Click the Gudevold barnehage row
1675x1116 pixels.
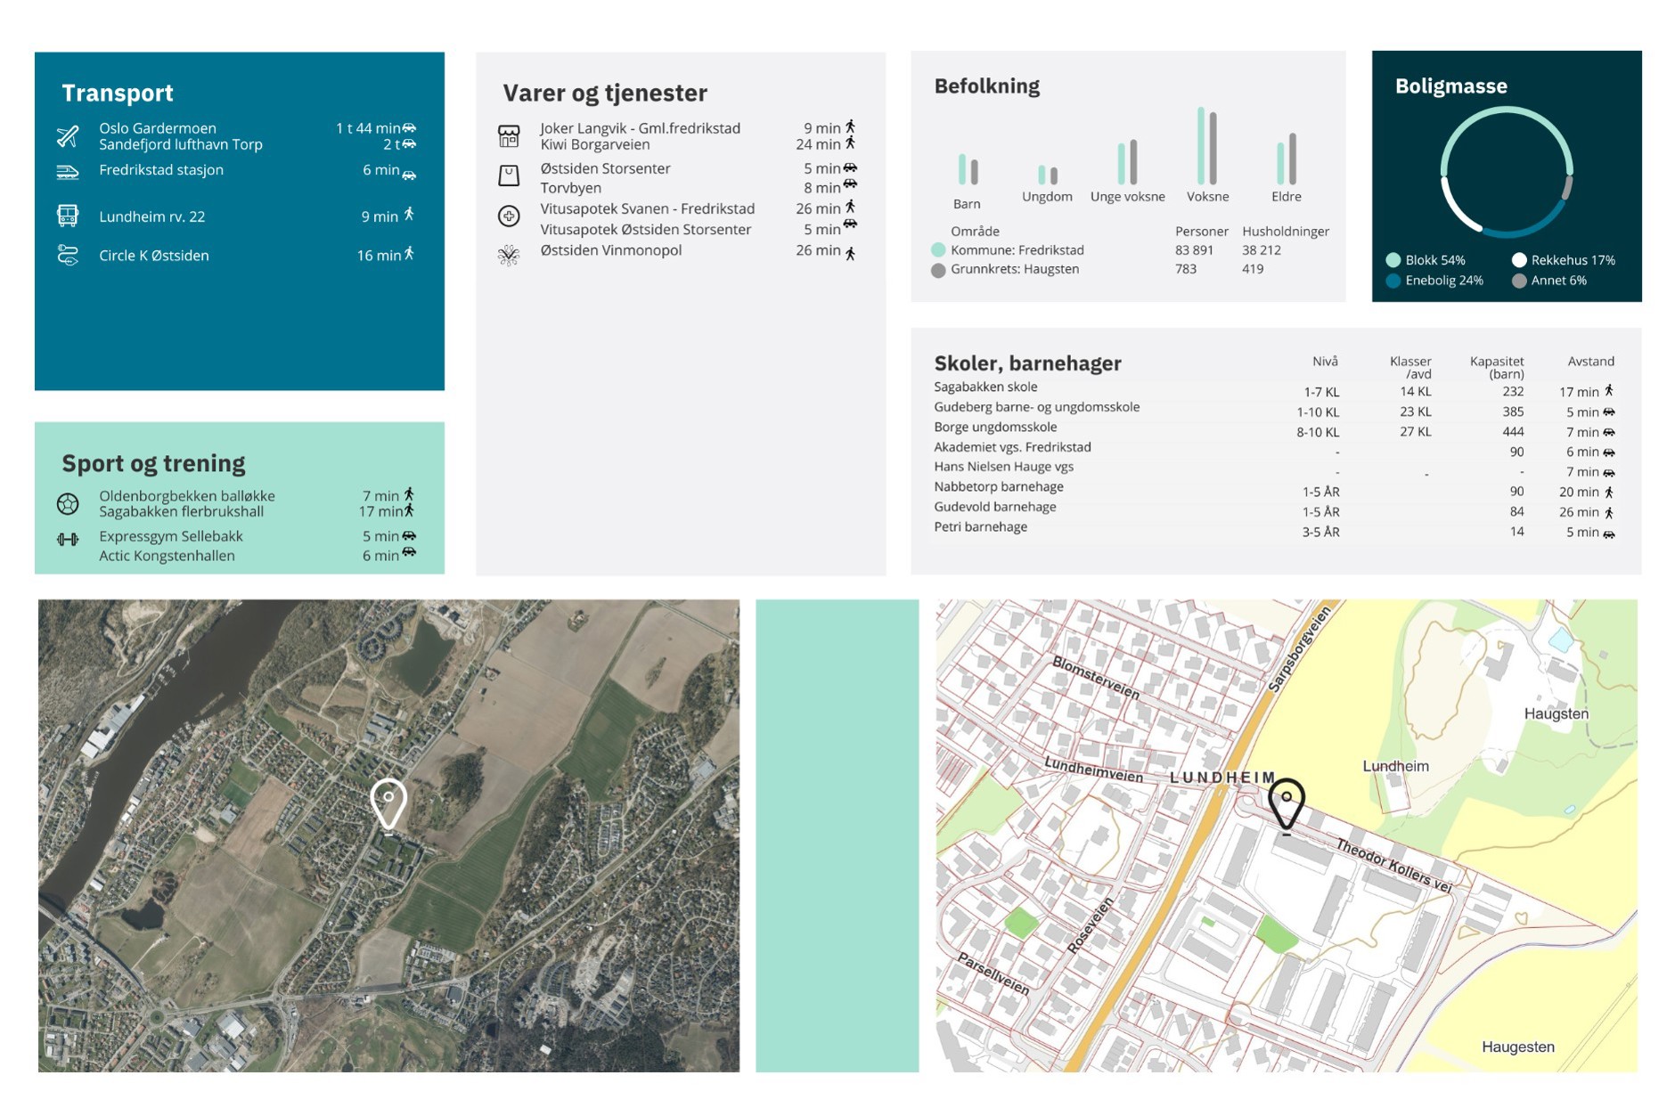[x=1275, y=510]
